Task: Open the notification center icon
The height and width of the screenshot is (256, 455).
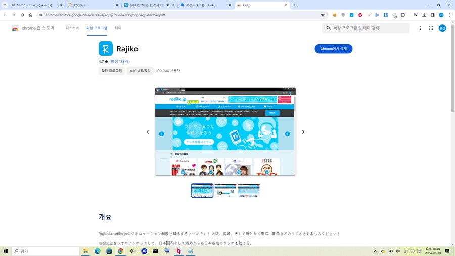Action: tap(447, 251)
